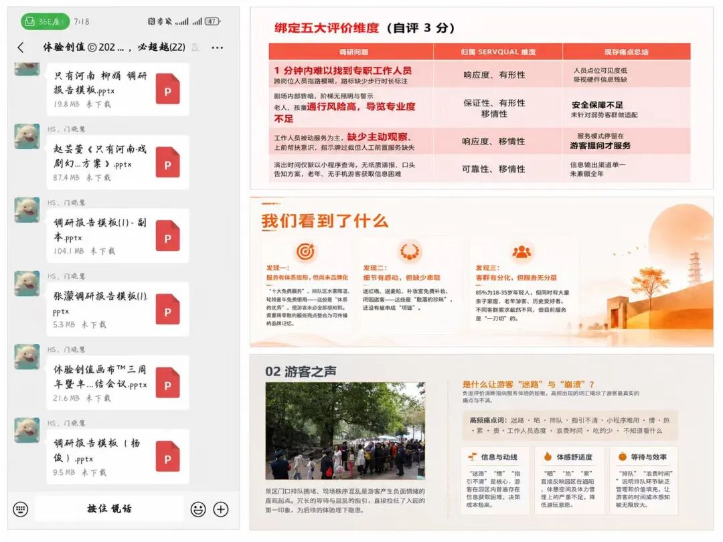Image resolution: width=723 pixels, height=542 pixels.
Task: Tap the muted notification bell icon
Action: [195, 47]
